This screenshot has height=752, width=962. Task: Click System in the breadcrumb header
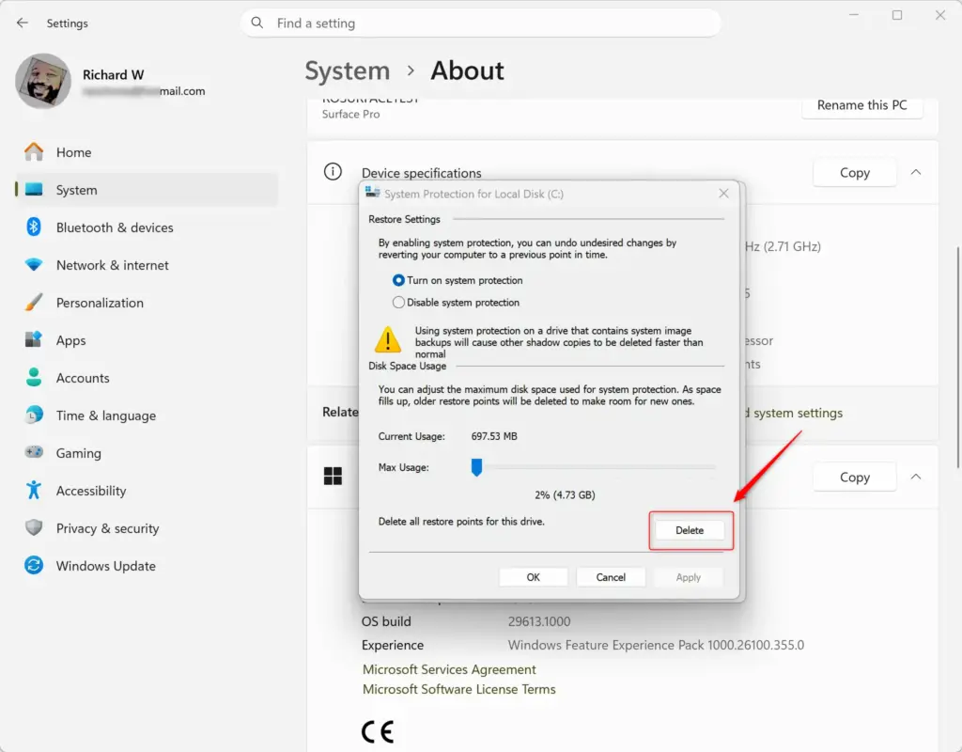click(348, 70)
